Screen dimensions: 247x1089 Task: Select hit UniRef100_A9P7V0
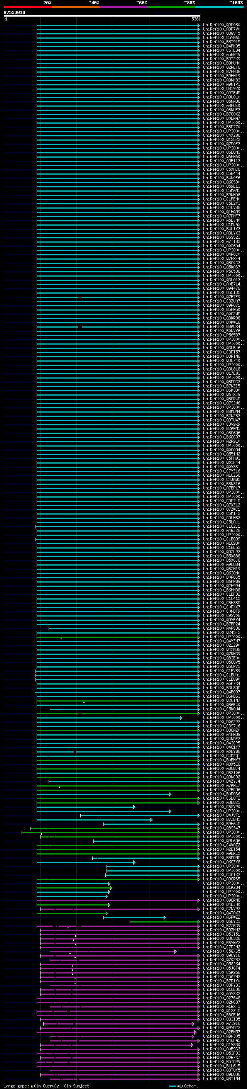[222, 29]
